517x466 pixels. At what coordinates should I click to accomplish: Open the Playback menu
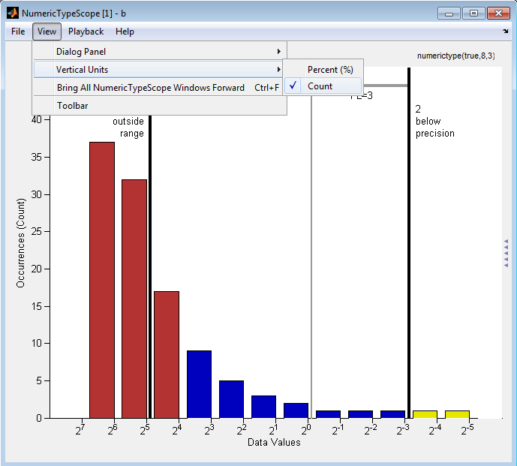tap(86, 32)
